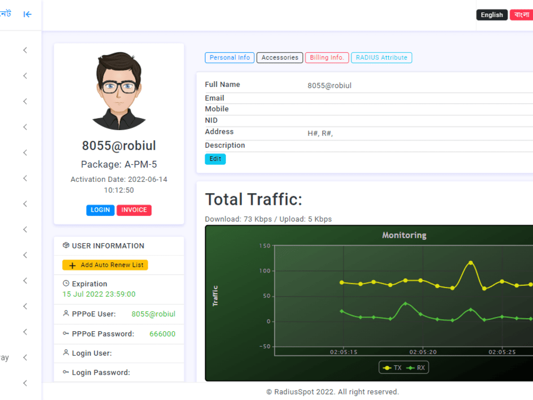Click the 02:05:25 time axis label
Screen dimensions: 533x400
[502, 352]
